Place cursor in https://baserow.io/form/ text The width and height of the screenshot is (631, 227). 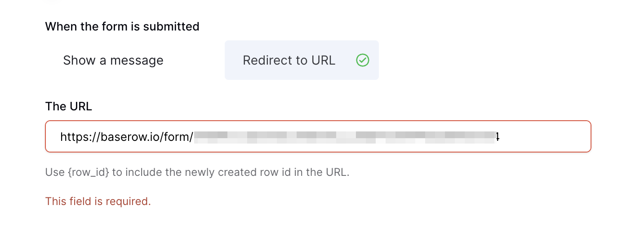click(x=127, y=136)
